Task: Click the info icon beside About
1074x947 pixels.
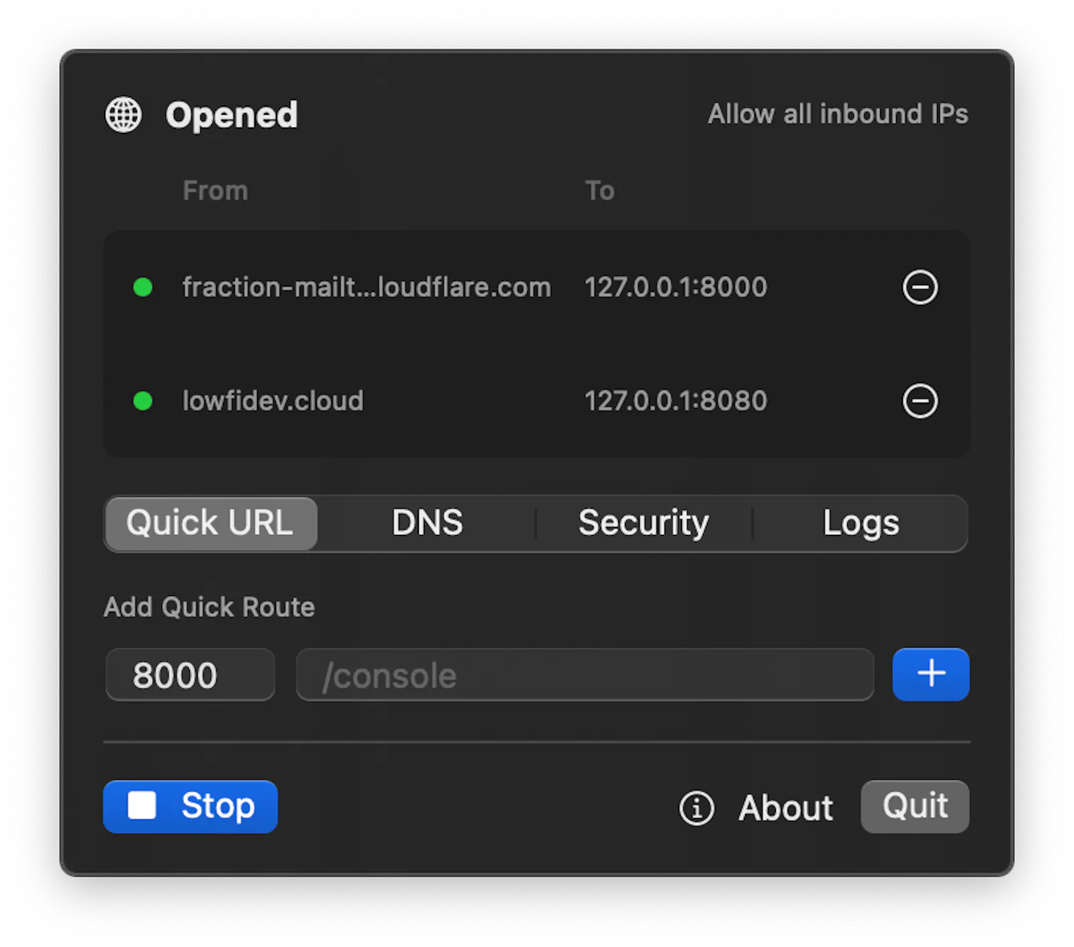Action: (696, 807)
